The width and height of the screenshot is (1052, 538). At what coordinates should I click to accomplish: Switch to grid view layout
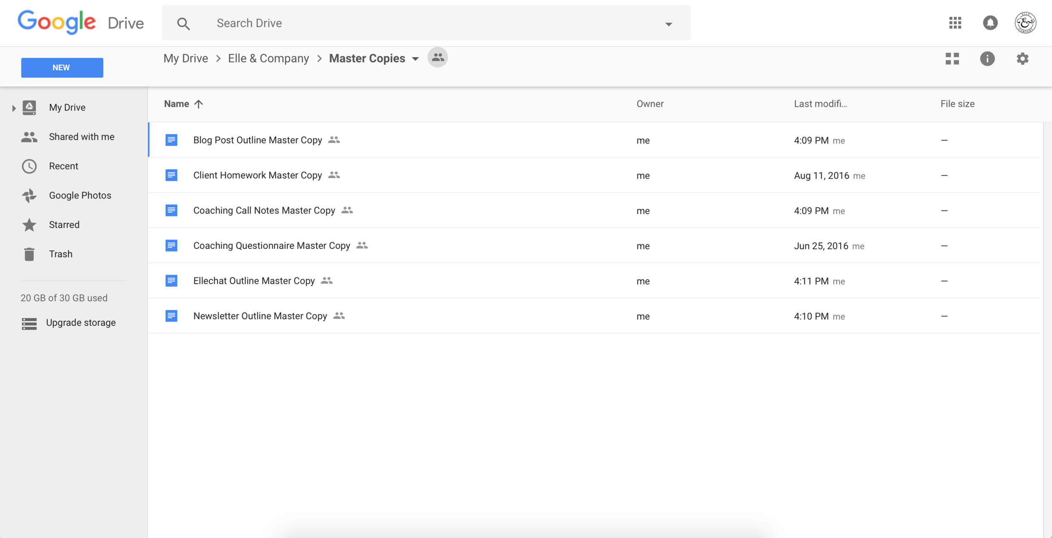(x=953, y=59)
